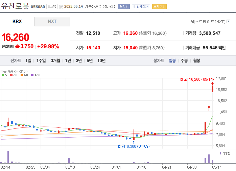The height and width of the screenshot is (171, 236).
Task: Click purple 120-day moving average legend swatch
Action: coord(32,75)
